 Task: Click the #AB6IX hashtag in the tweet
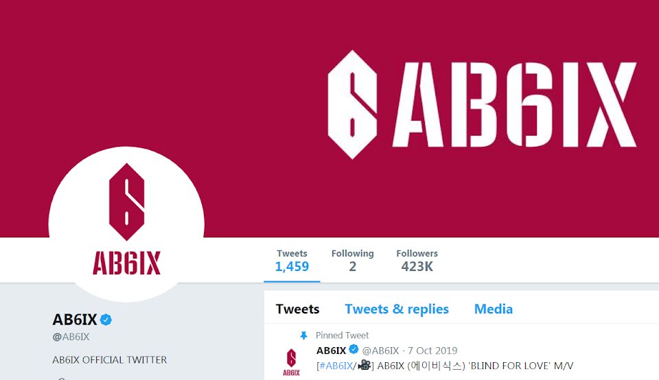pos(336,366)
